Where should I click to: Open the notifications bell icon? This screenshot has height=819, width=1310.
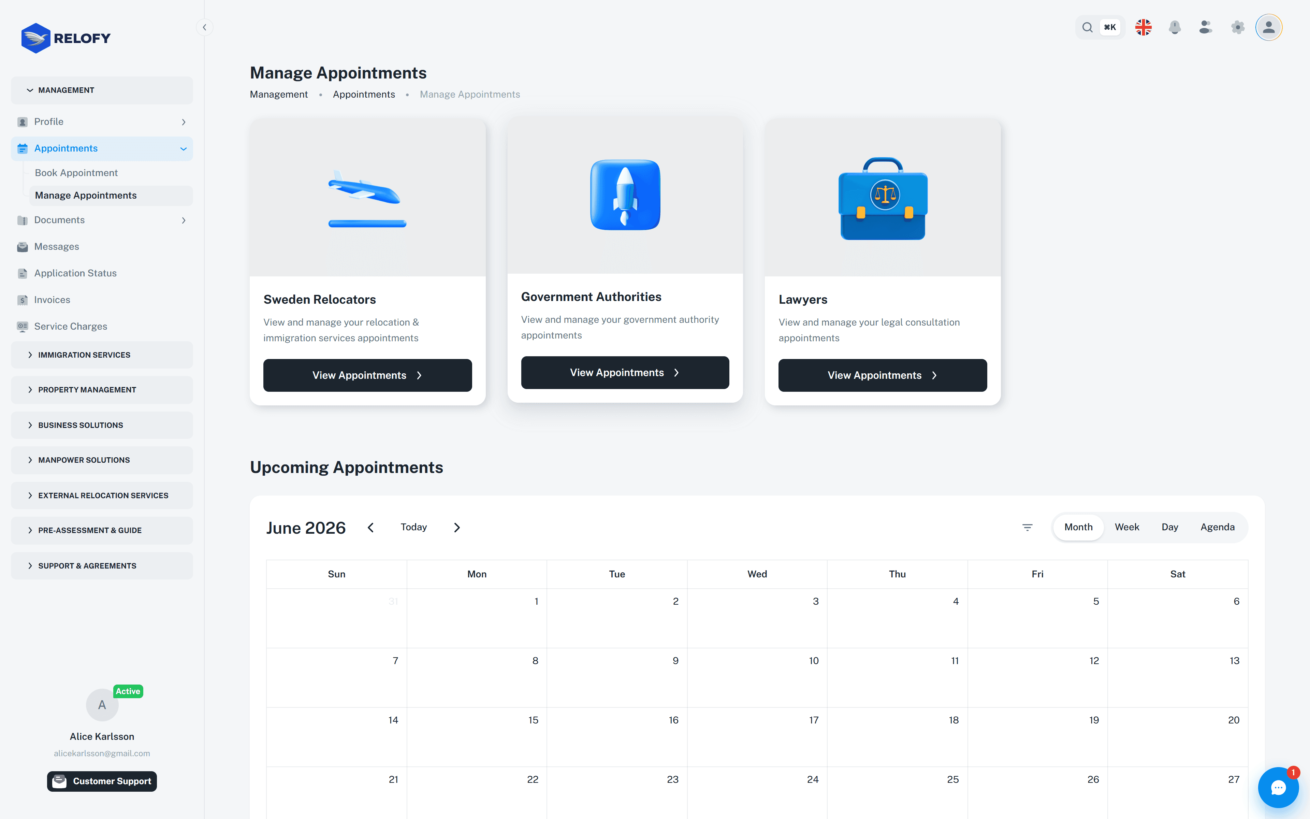pyautogui.click(x=1174, y=27)
